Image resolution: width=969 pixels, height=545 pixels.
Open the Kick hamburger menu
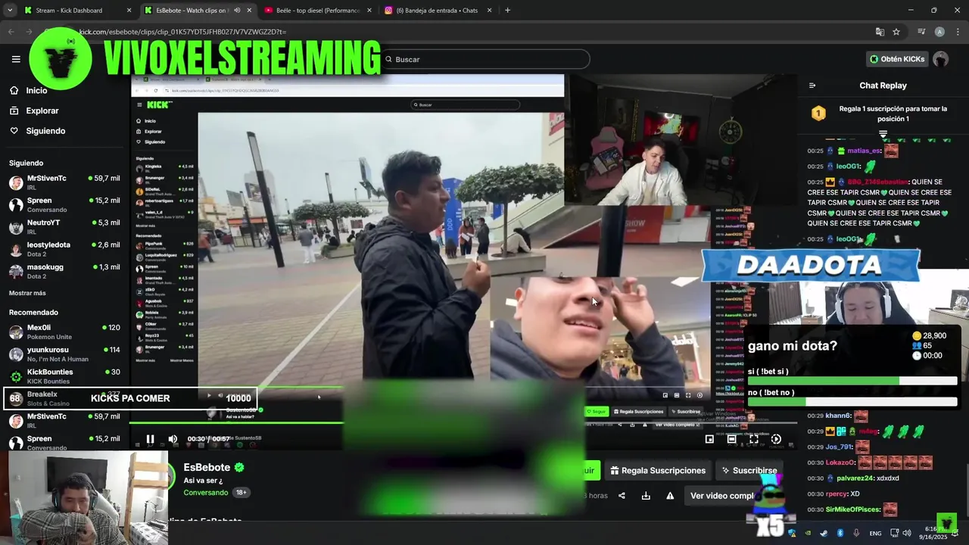pos(16,59)
